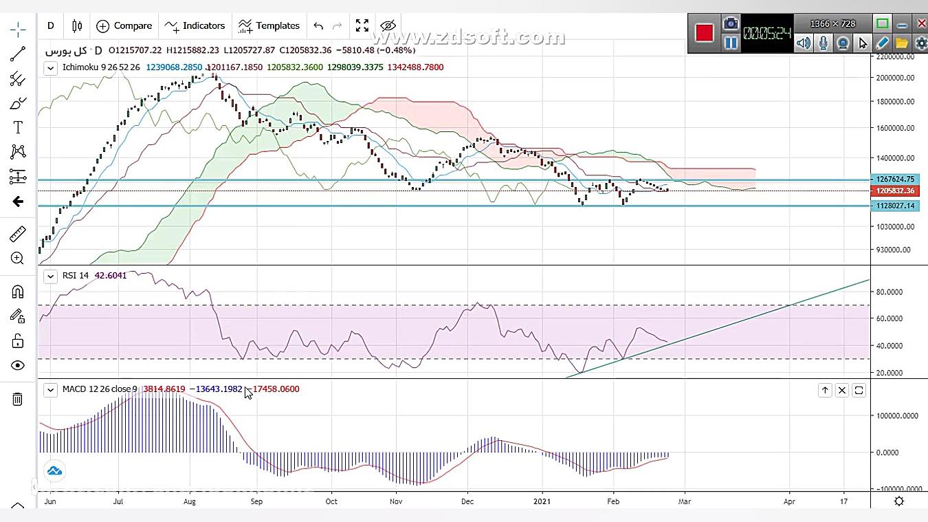Select the upper horizontal support line
Screen dimensions: 928x522
454,180
